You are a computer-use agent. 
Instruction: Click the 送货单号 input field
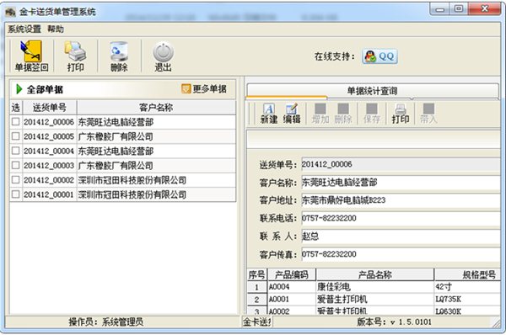point(401,164)
